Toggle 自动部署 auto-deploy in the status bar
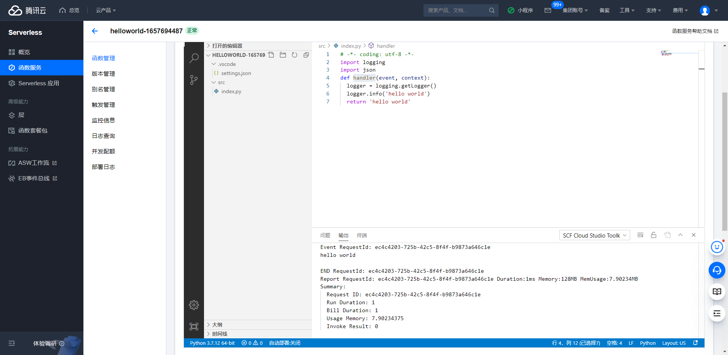This screenshot has width=728, height=355. tap(285, 343)
